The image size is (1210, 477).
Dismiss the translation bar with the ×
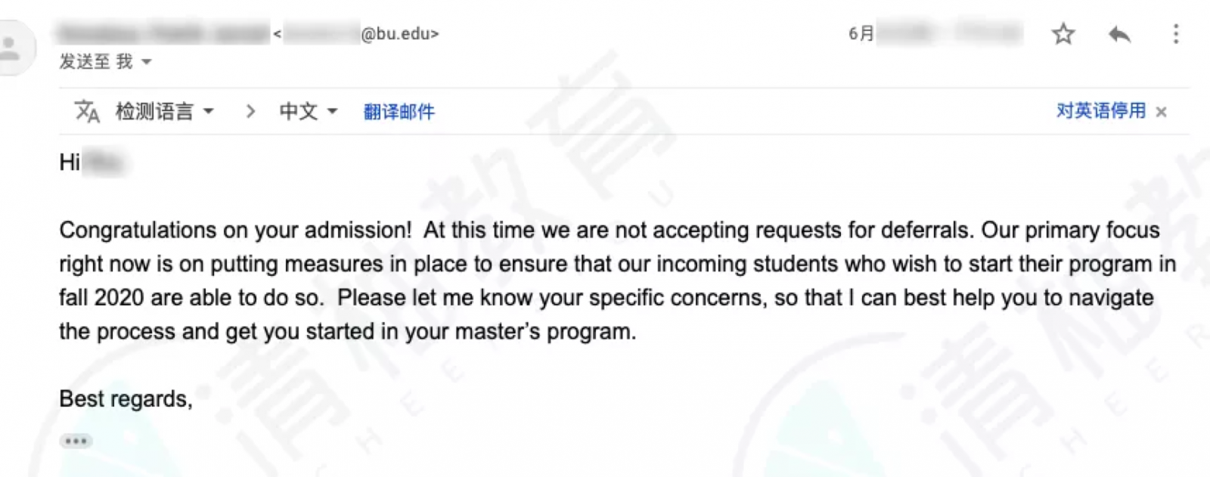[x=1162, y=112]
